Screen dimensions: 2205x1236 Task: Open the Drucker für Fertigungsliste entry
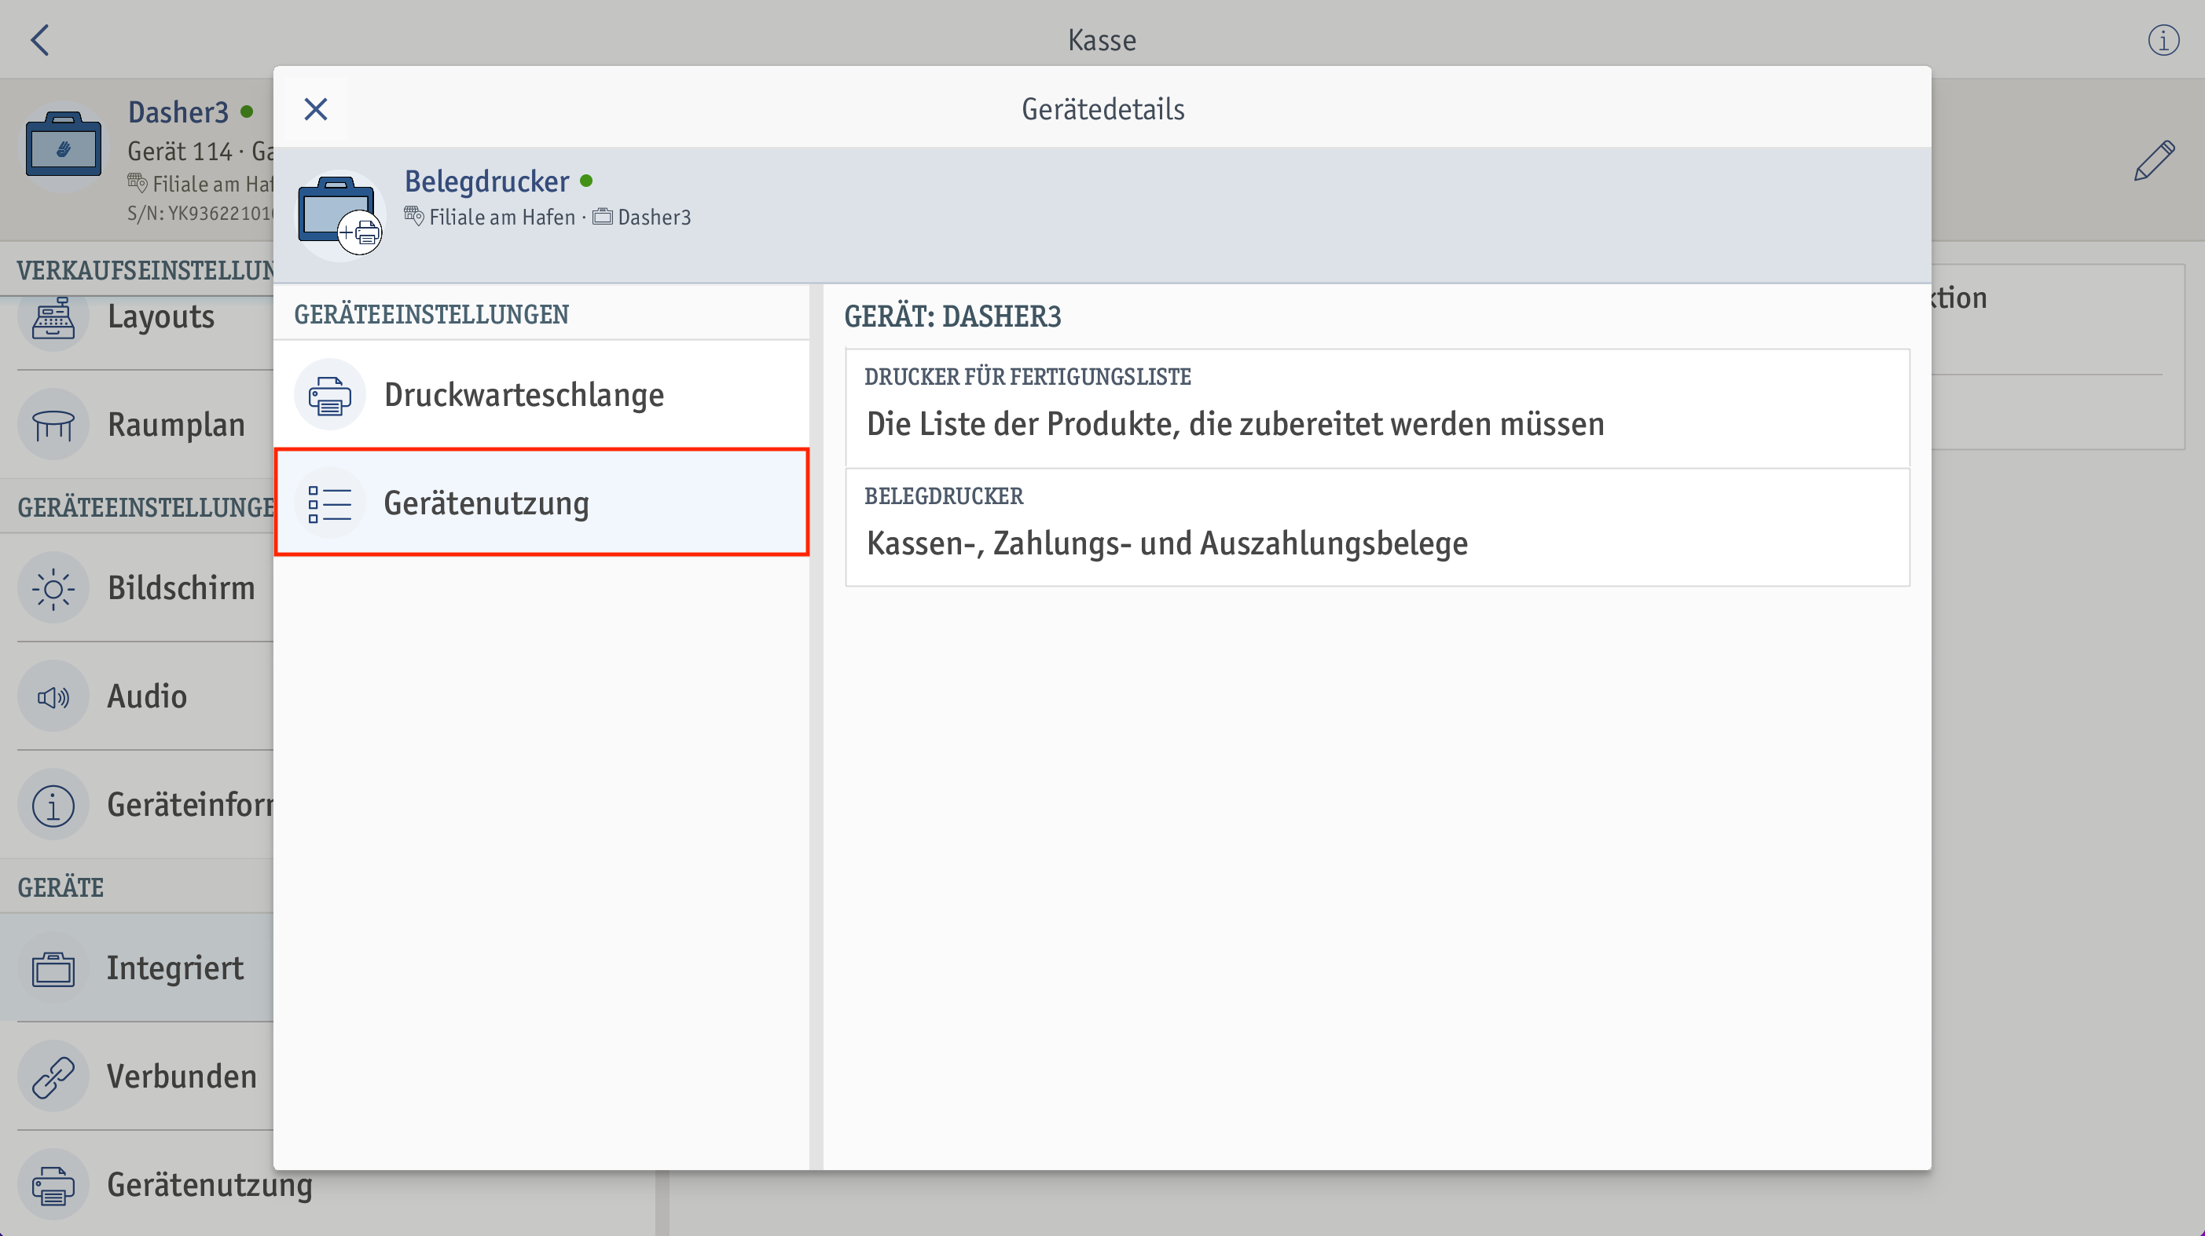coord(1378,407)
